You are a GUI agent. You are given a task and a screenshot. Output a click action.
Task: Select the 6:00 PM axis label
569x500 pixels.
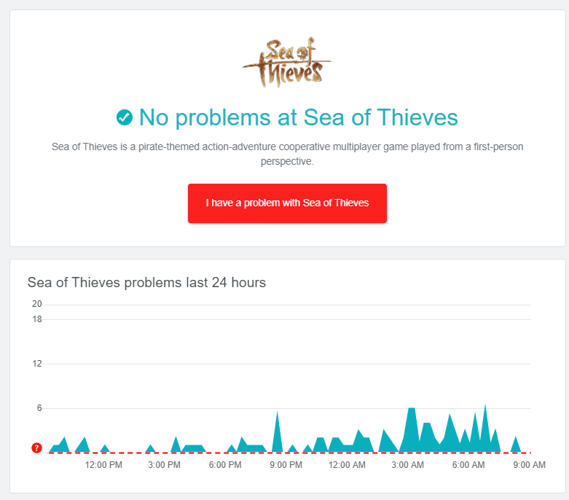[225, 465]
